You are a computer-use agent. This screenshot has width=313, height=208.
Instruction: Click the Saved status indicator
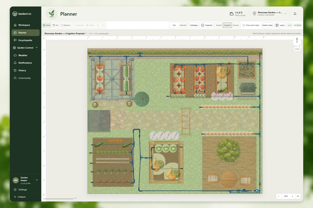[x=298, y=25]
